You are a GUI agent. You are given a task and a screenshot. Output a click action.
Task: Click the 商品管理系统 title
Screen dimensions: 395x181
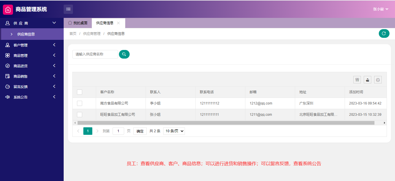point(31,9)
